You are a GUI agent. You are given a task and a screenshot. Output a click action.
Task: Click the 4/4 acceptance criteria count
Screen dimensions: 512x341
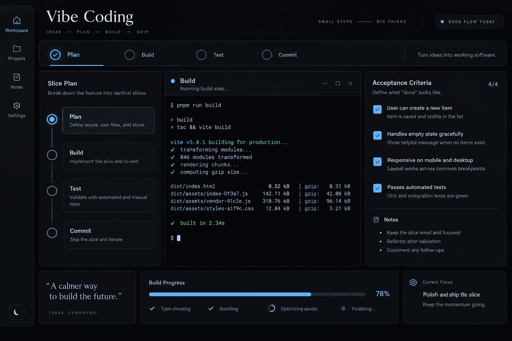click(x=493, y=84)
